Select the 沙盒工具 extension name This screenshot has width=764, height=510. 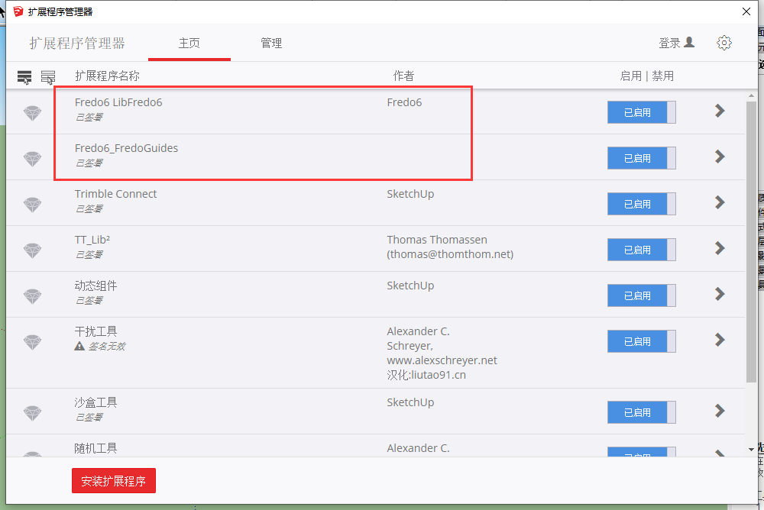(x=95, y=402)
